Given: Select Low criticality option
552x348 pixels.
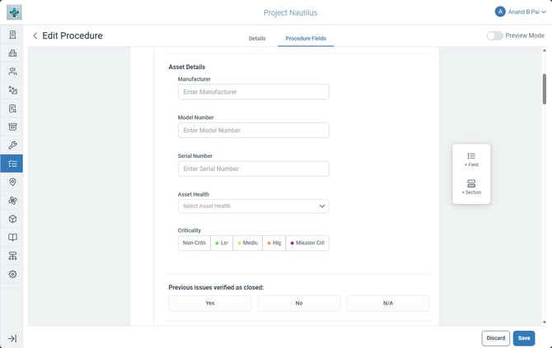Looking at the screenshot, I should [x=222, y=243].
